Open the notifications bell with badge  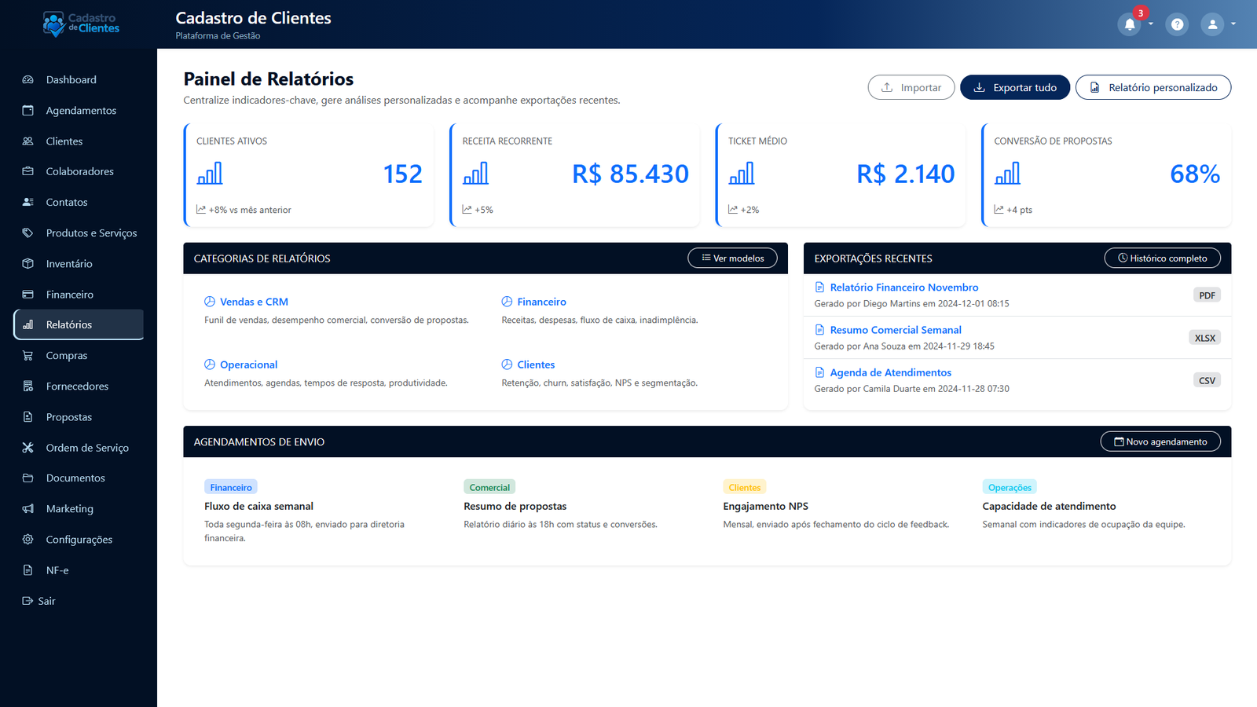click(x=1129, y=24)
